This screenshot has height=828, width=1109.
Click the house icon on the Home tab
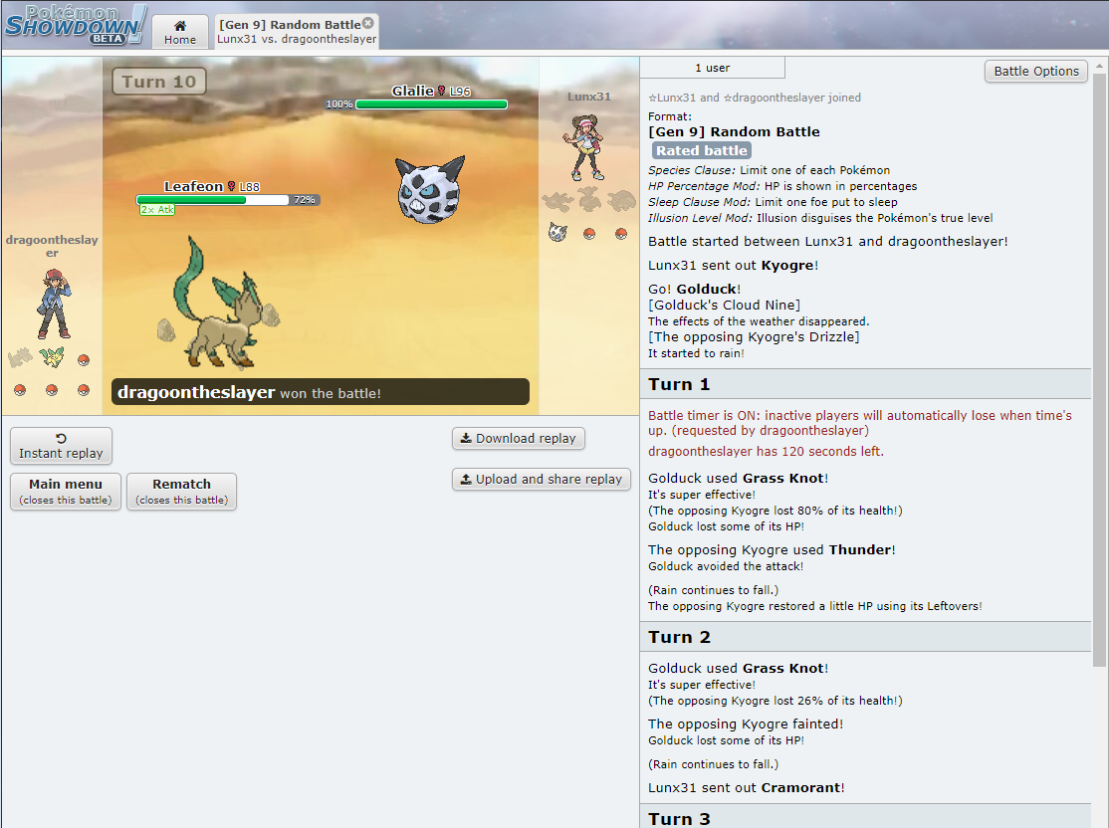[x=180, y=26]
